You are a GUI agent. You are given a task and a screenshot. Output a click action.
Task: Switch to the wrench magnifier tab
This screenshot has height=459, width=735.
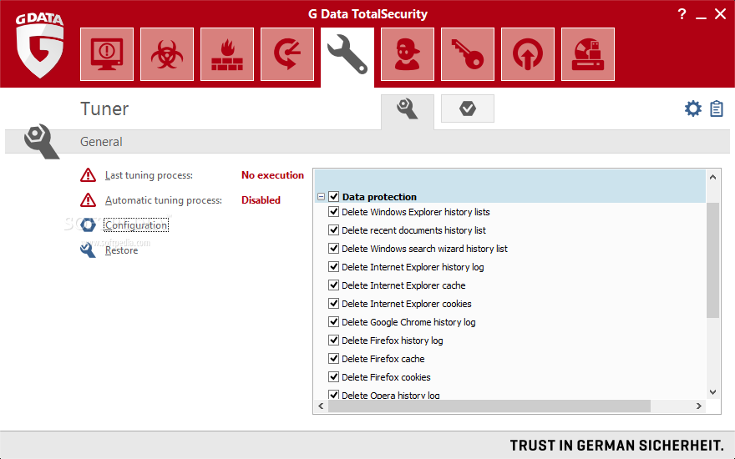(x=408, y=109)
